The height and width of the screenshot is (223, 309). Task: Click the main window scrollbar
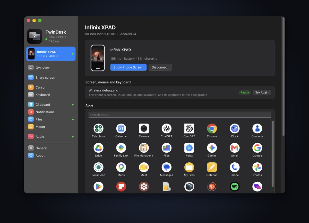pyautogui.click(x=283, y=77)
